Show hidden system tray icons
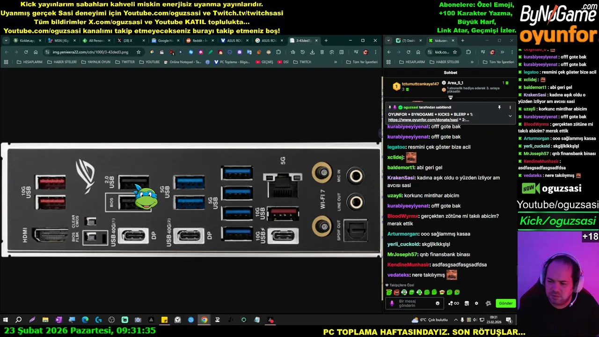Screen dimensions: 599x337 (x=456, y=320)
